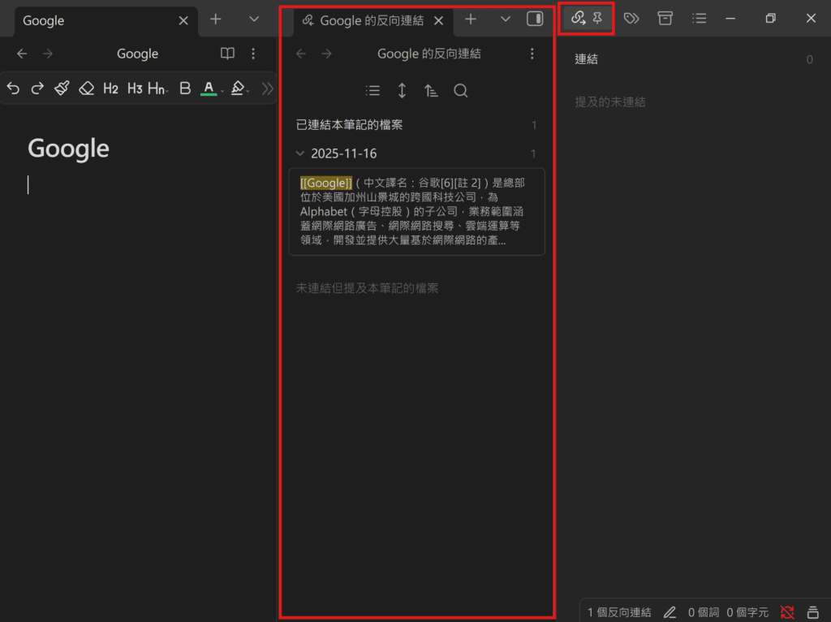Open the archive box panel icon
The height and width of the screenshot is (622, 831).
pyautogui.click(x=665, y=19)
